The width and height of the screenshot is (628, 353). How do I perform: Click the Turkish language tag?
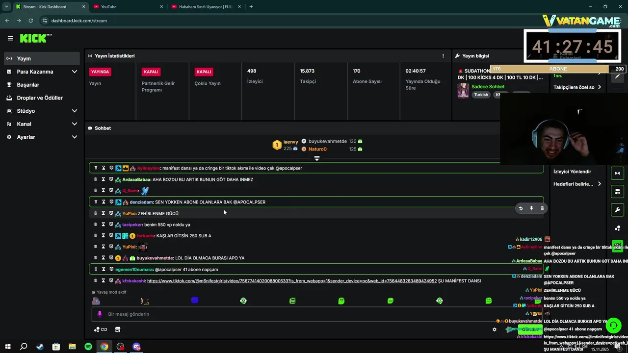click(481, 95)
